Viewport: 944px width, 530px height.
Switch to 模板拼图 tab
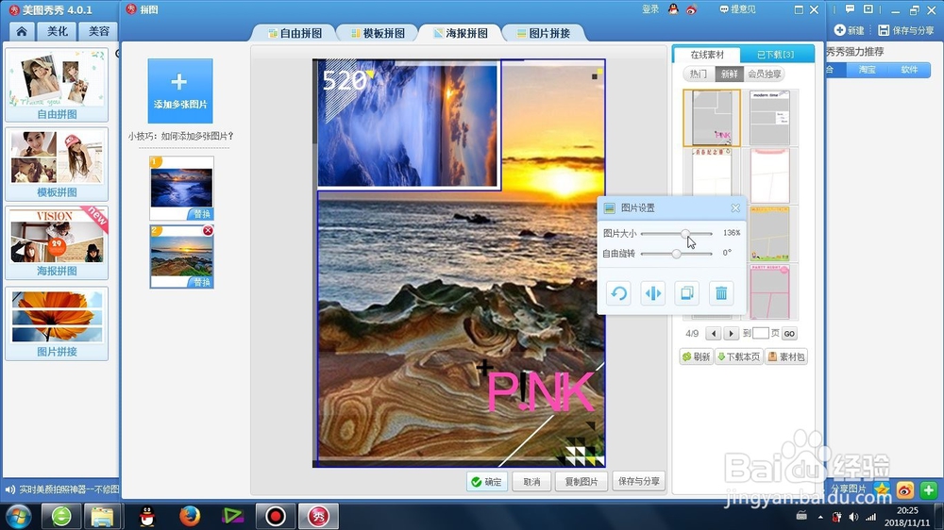379,33
